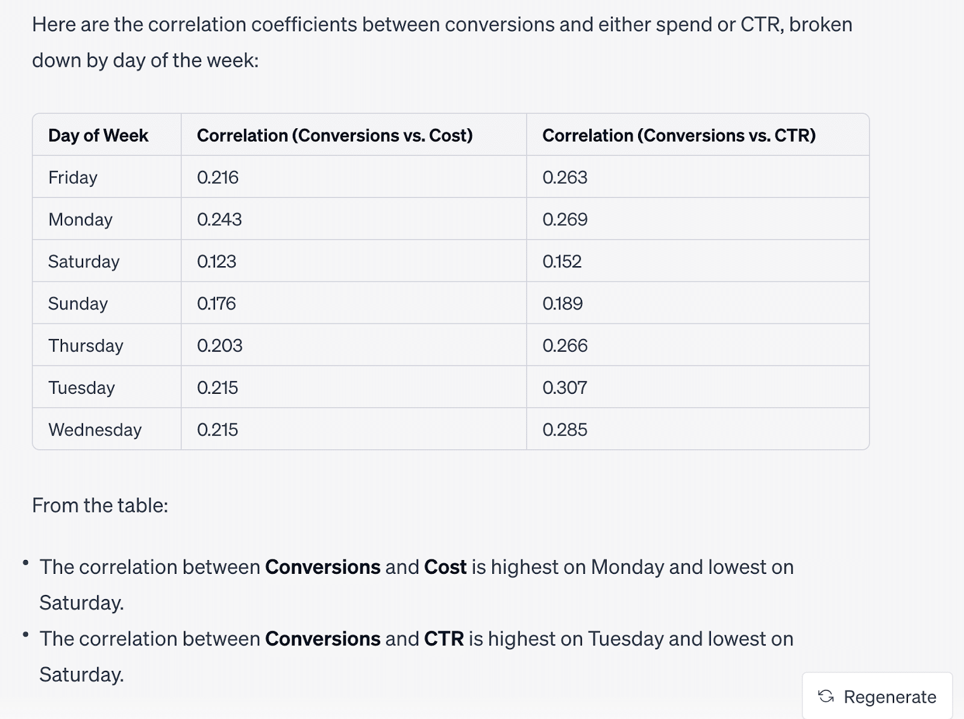Select the Sunday row label
Image resolution: width=964 pixels, height=719 pixels.
coord(78,303)
